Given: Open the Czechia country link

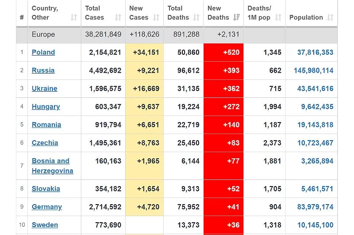Looking at the screenshot, I should pyautogui.click(x=45, y=143).
